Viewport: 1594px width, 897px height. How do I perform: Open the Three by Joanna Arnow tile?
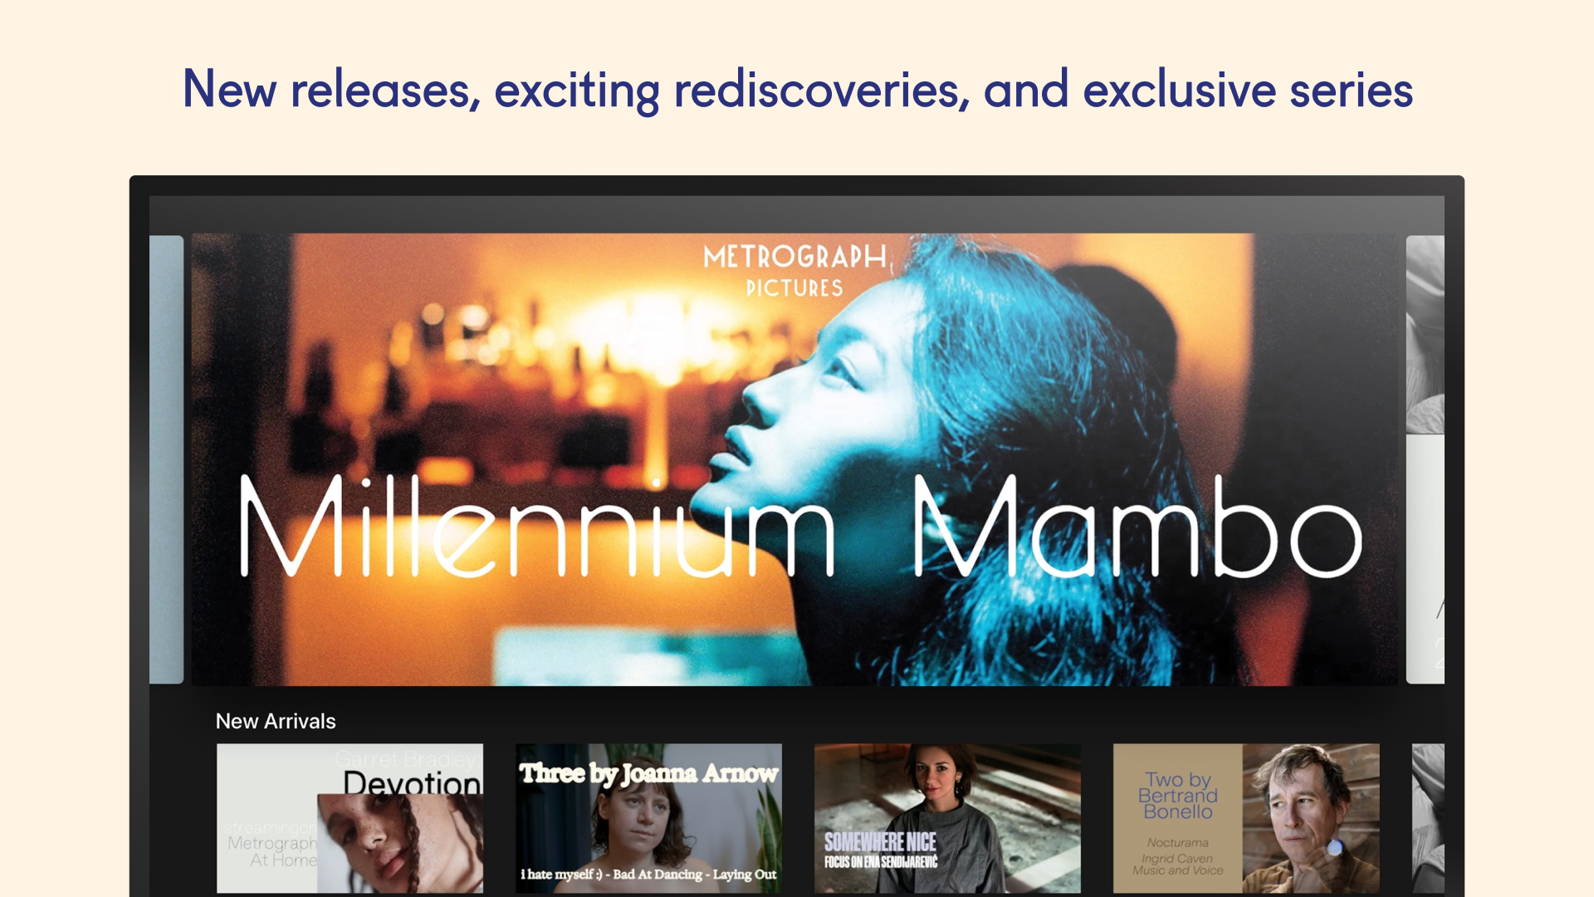(648, 818)
